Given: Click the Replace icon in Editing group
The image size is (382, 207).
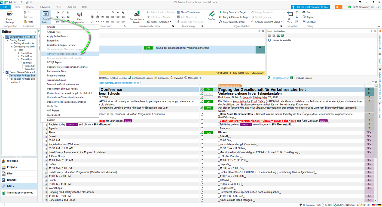Looking at the screenshot, I should (x=304, y=17).
